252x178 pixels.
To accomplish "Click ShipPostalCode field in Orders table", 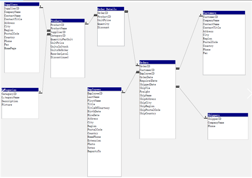I will pyautogui.click(x=150, y=110).
